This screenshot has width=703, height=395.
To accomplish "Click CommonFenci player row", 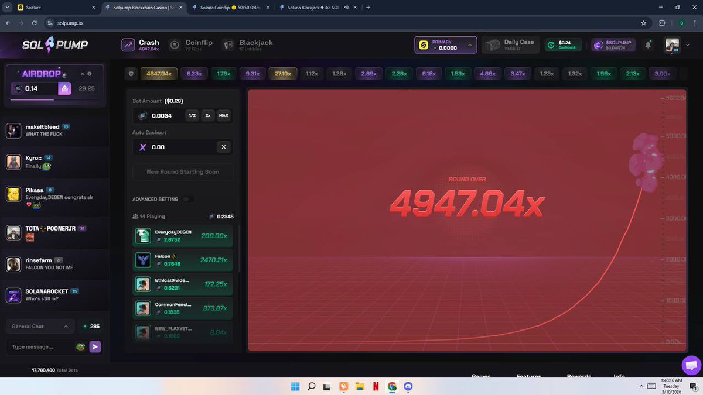I will click(183, 308).
